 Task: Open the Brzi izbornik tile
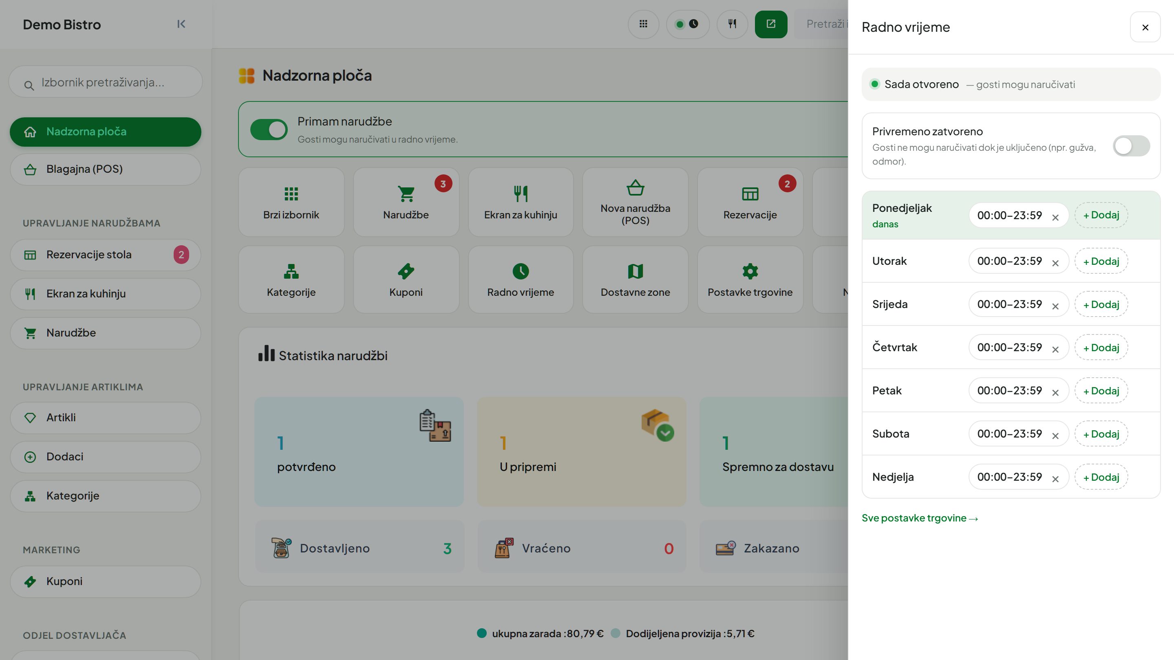(x=291, y=202)
